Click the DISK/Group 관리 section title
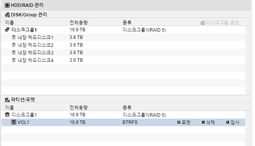Image resolution: width=255 pixels, height=146 pixels. pos(29,15)
